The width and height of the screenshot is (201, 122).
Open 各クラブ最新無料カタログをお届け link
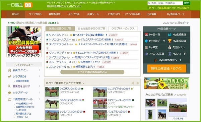coord(169,8)
